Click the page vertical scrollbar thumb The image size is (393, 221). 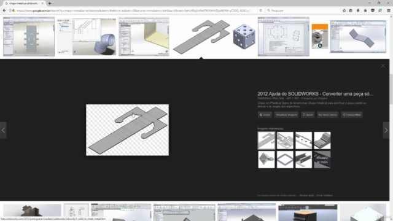pyautogui.click(x=391, y=89)
